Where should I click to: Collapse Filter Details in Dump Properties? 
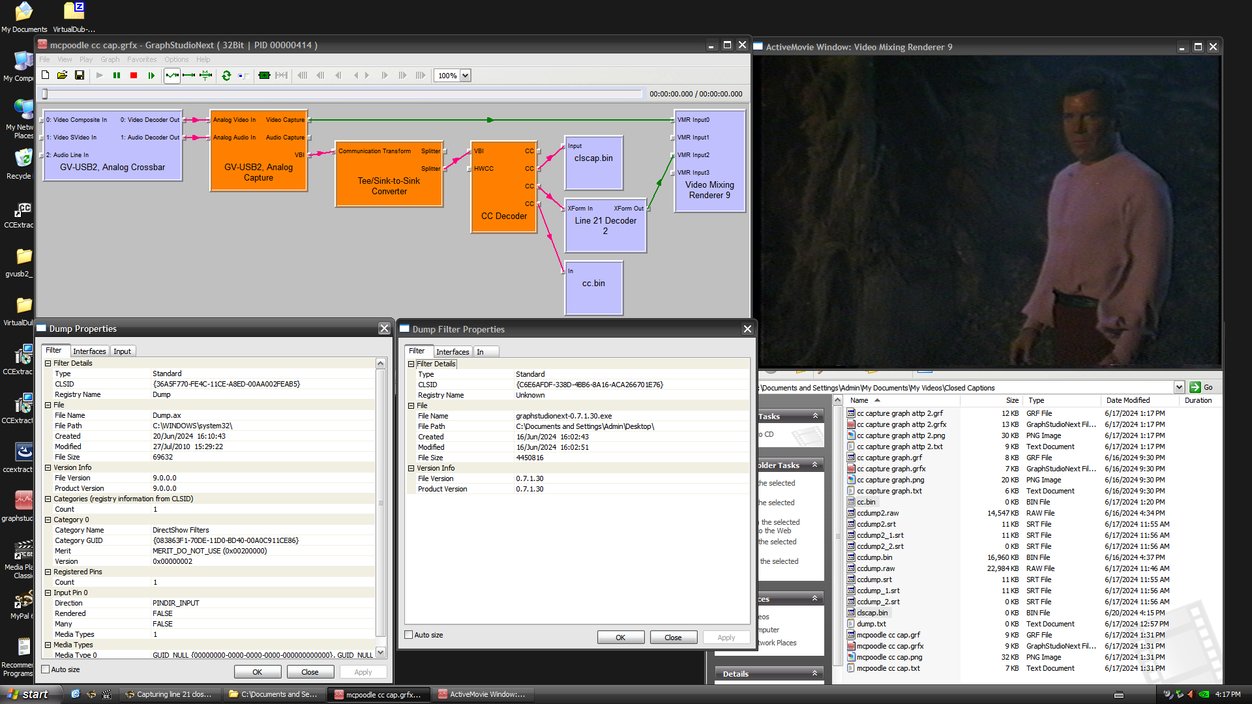[x=48, y=363]
